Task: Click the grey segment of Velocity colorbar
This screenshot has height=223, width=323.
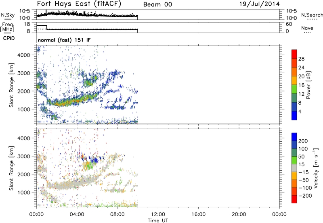Action: coord(294,168)
